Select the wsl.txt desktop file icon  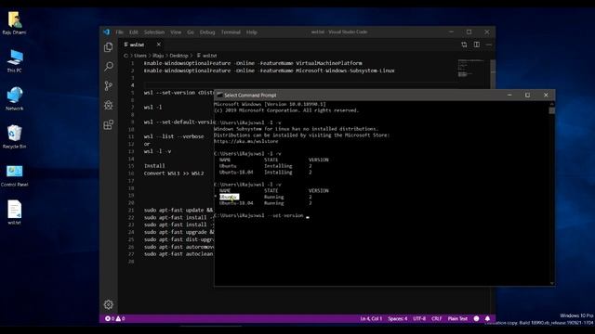[x=15, y=212]
